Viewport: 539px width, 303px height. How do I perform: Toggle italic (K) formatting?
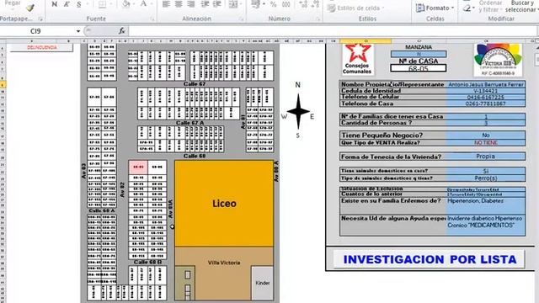tap(67, 4)
